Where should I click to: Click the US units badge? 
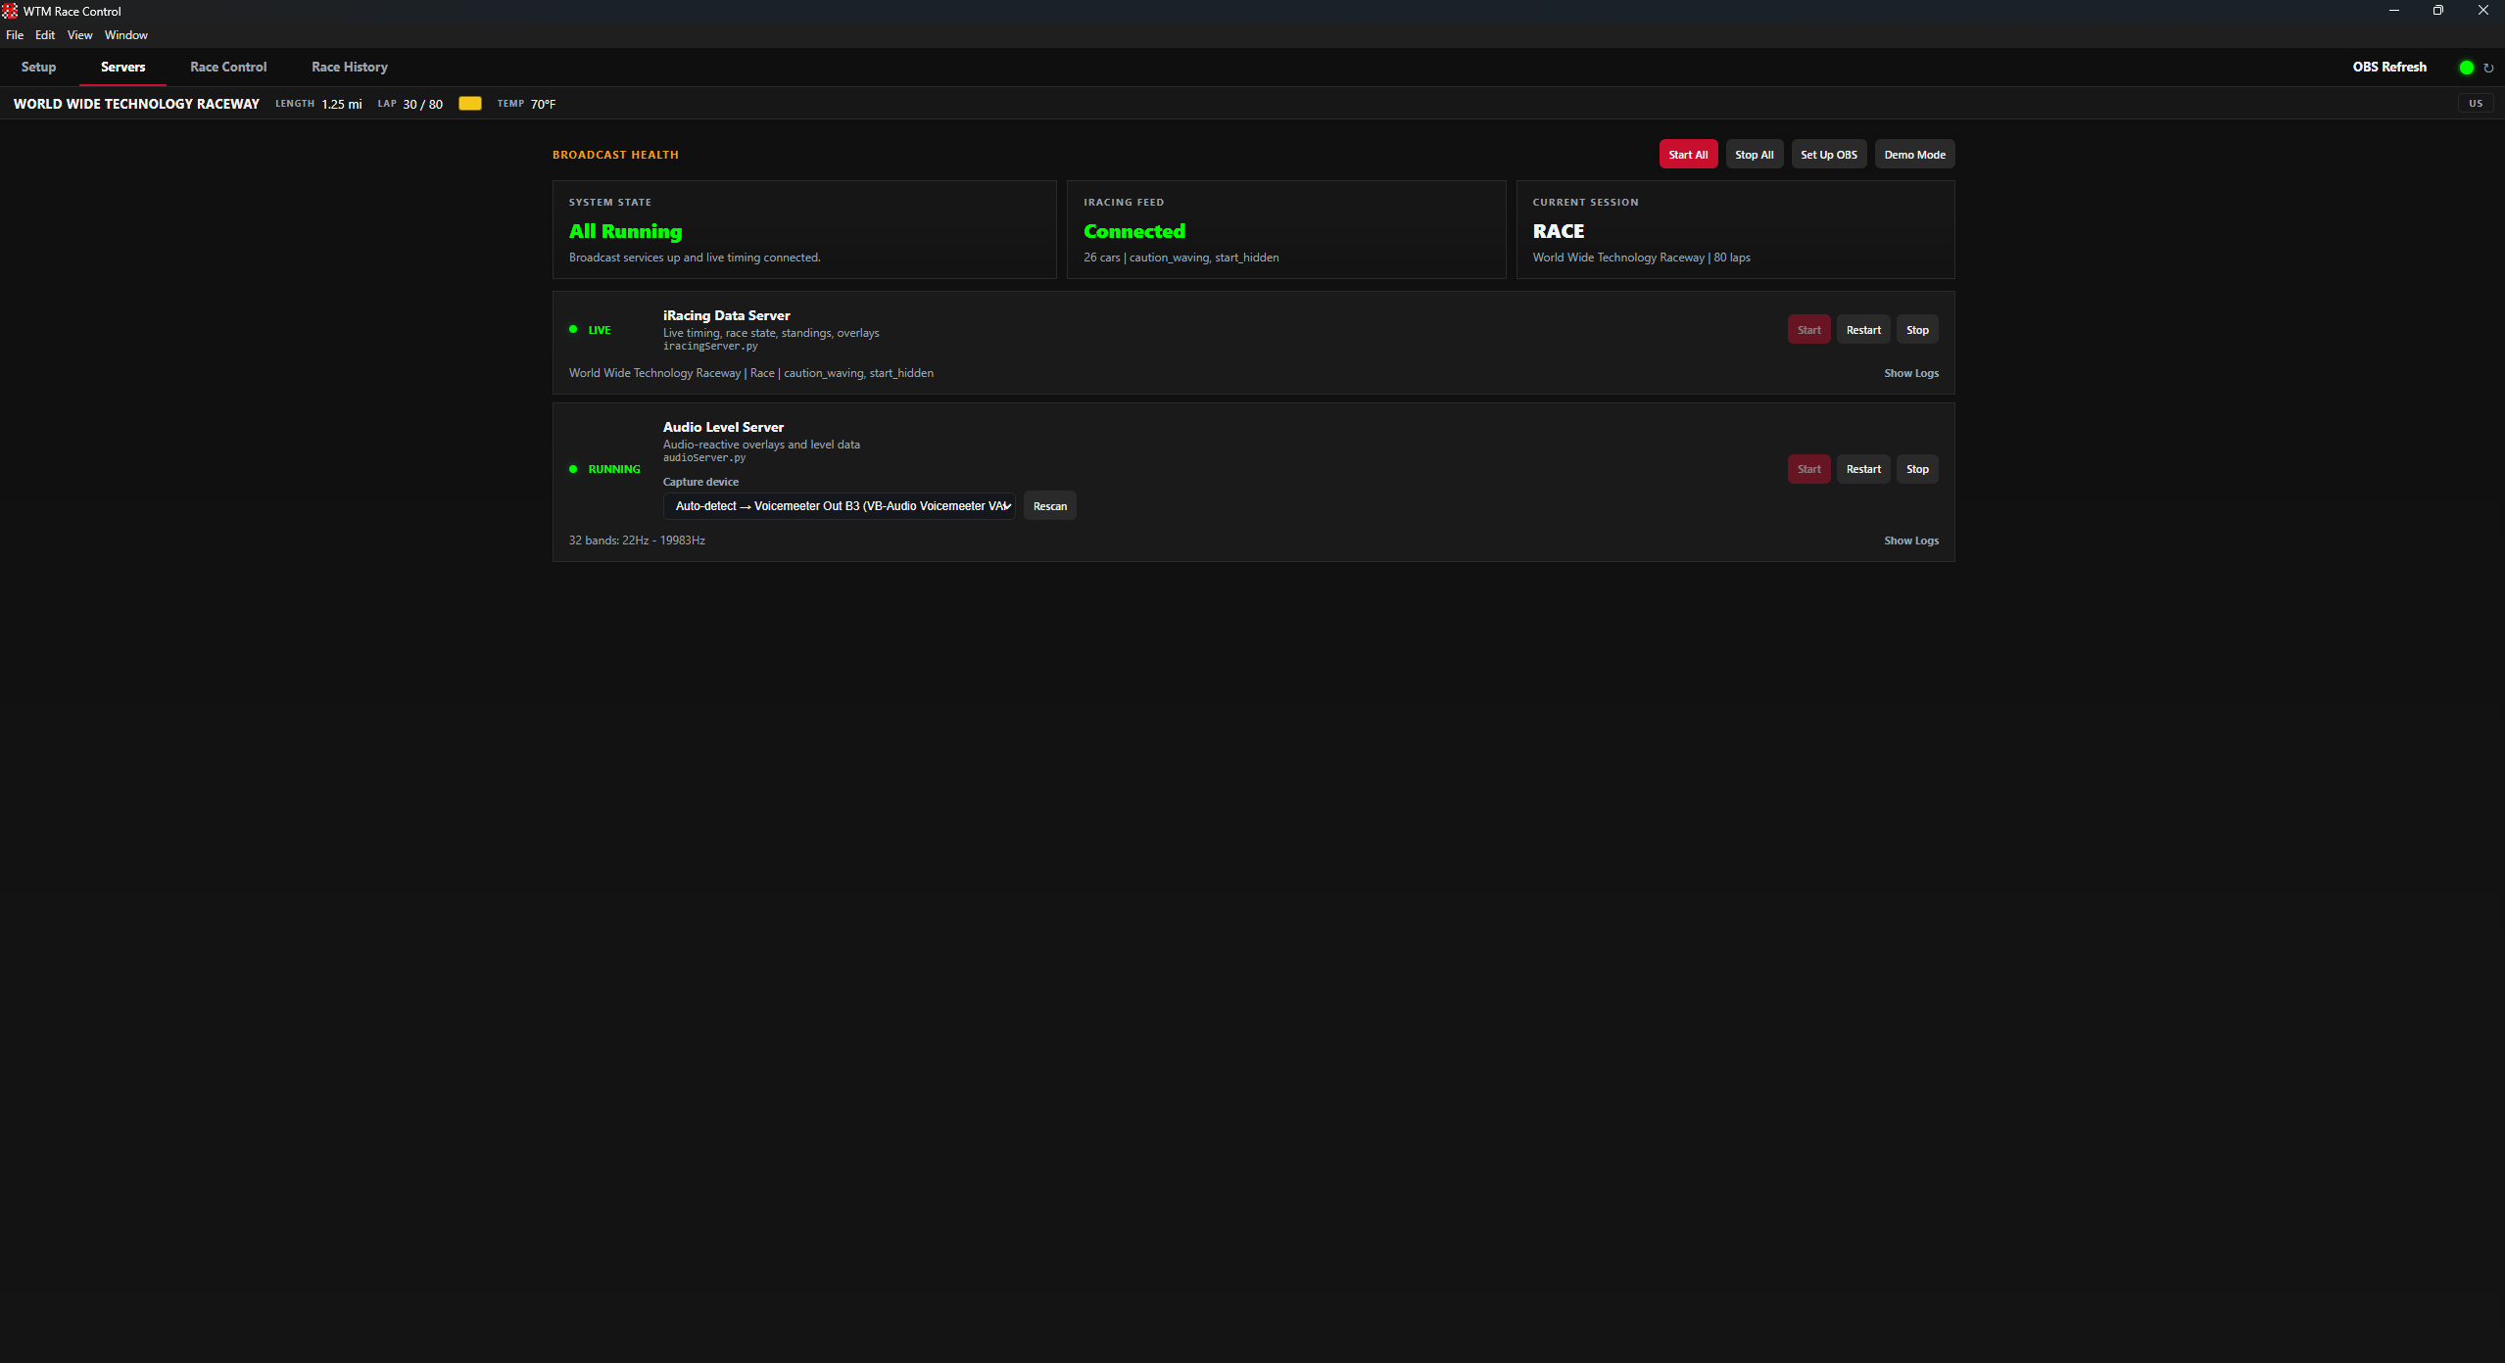[x=2476, y=104]
